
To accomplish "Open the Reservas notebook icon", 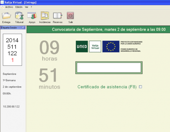I will 58,16.
